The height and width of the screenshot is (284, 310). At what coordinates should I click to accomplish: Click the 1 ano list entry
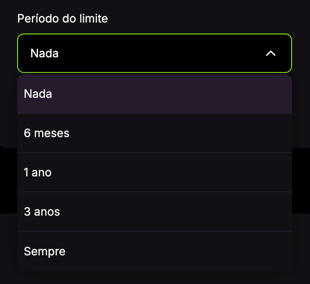[x=155, y=172]
